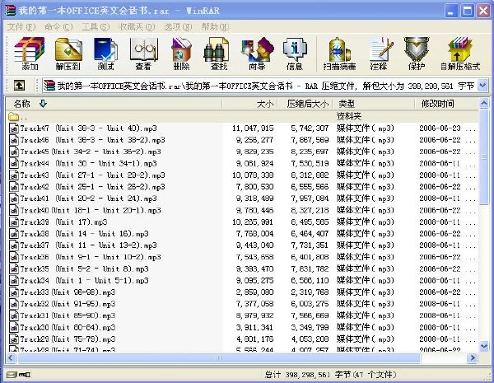
Task: Click the mp3 file icon of Track29
Action: 13,339
